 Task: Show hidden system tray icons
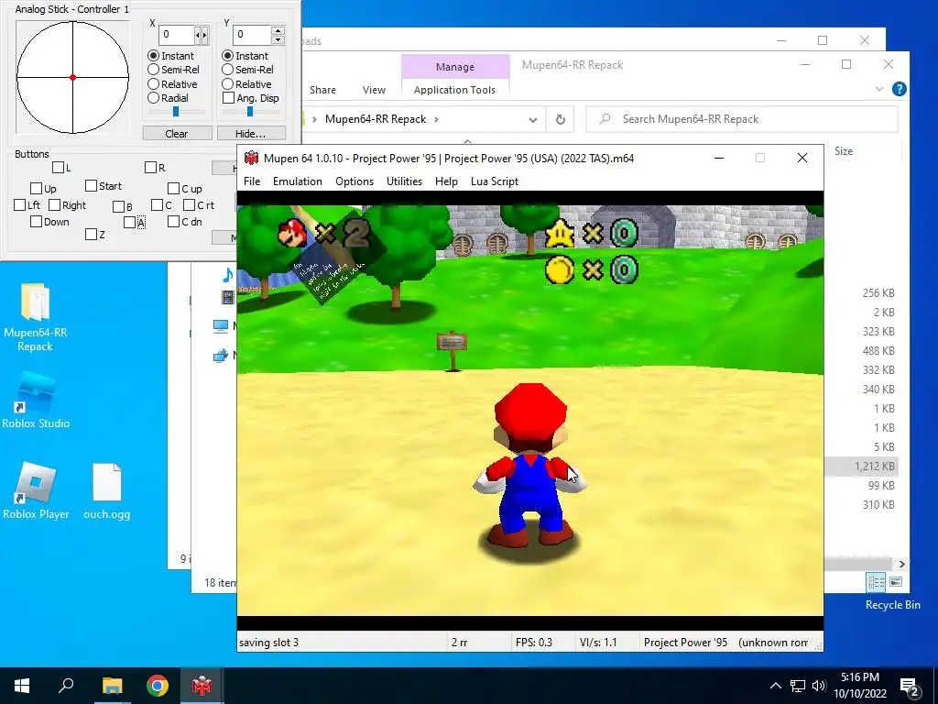[775, 686]
